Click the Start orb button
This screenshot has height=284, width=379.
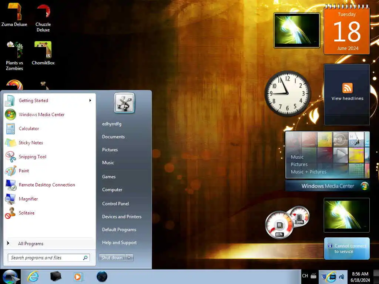(10, 277)
